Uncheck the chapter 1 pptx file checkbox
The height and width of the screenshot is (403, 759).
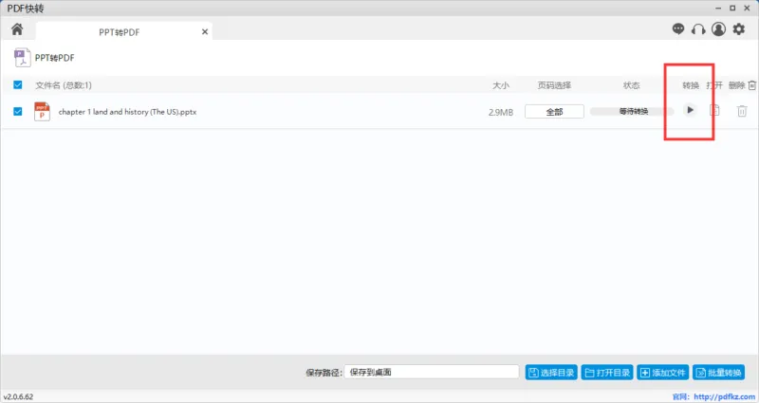18,111
